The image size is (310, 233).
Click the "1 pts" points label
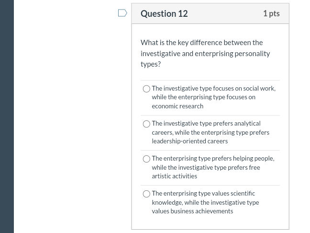[x=271, y=13]
